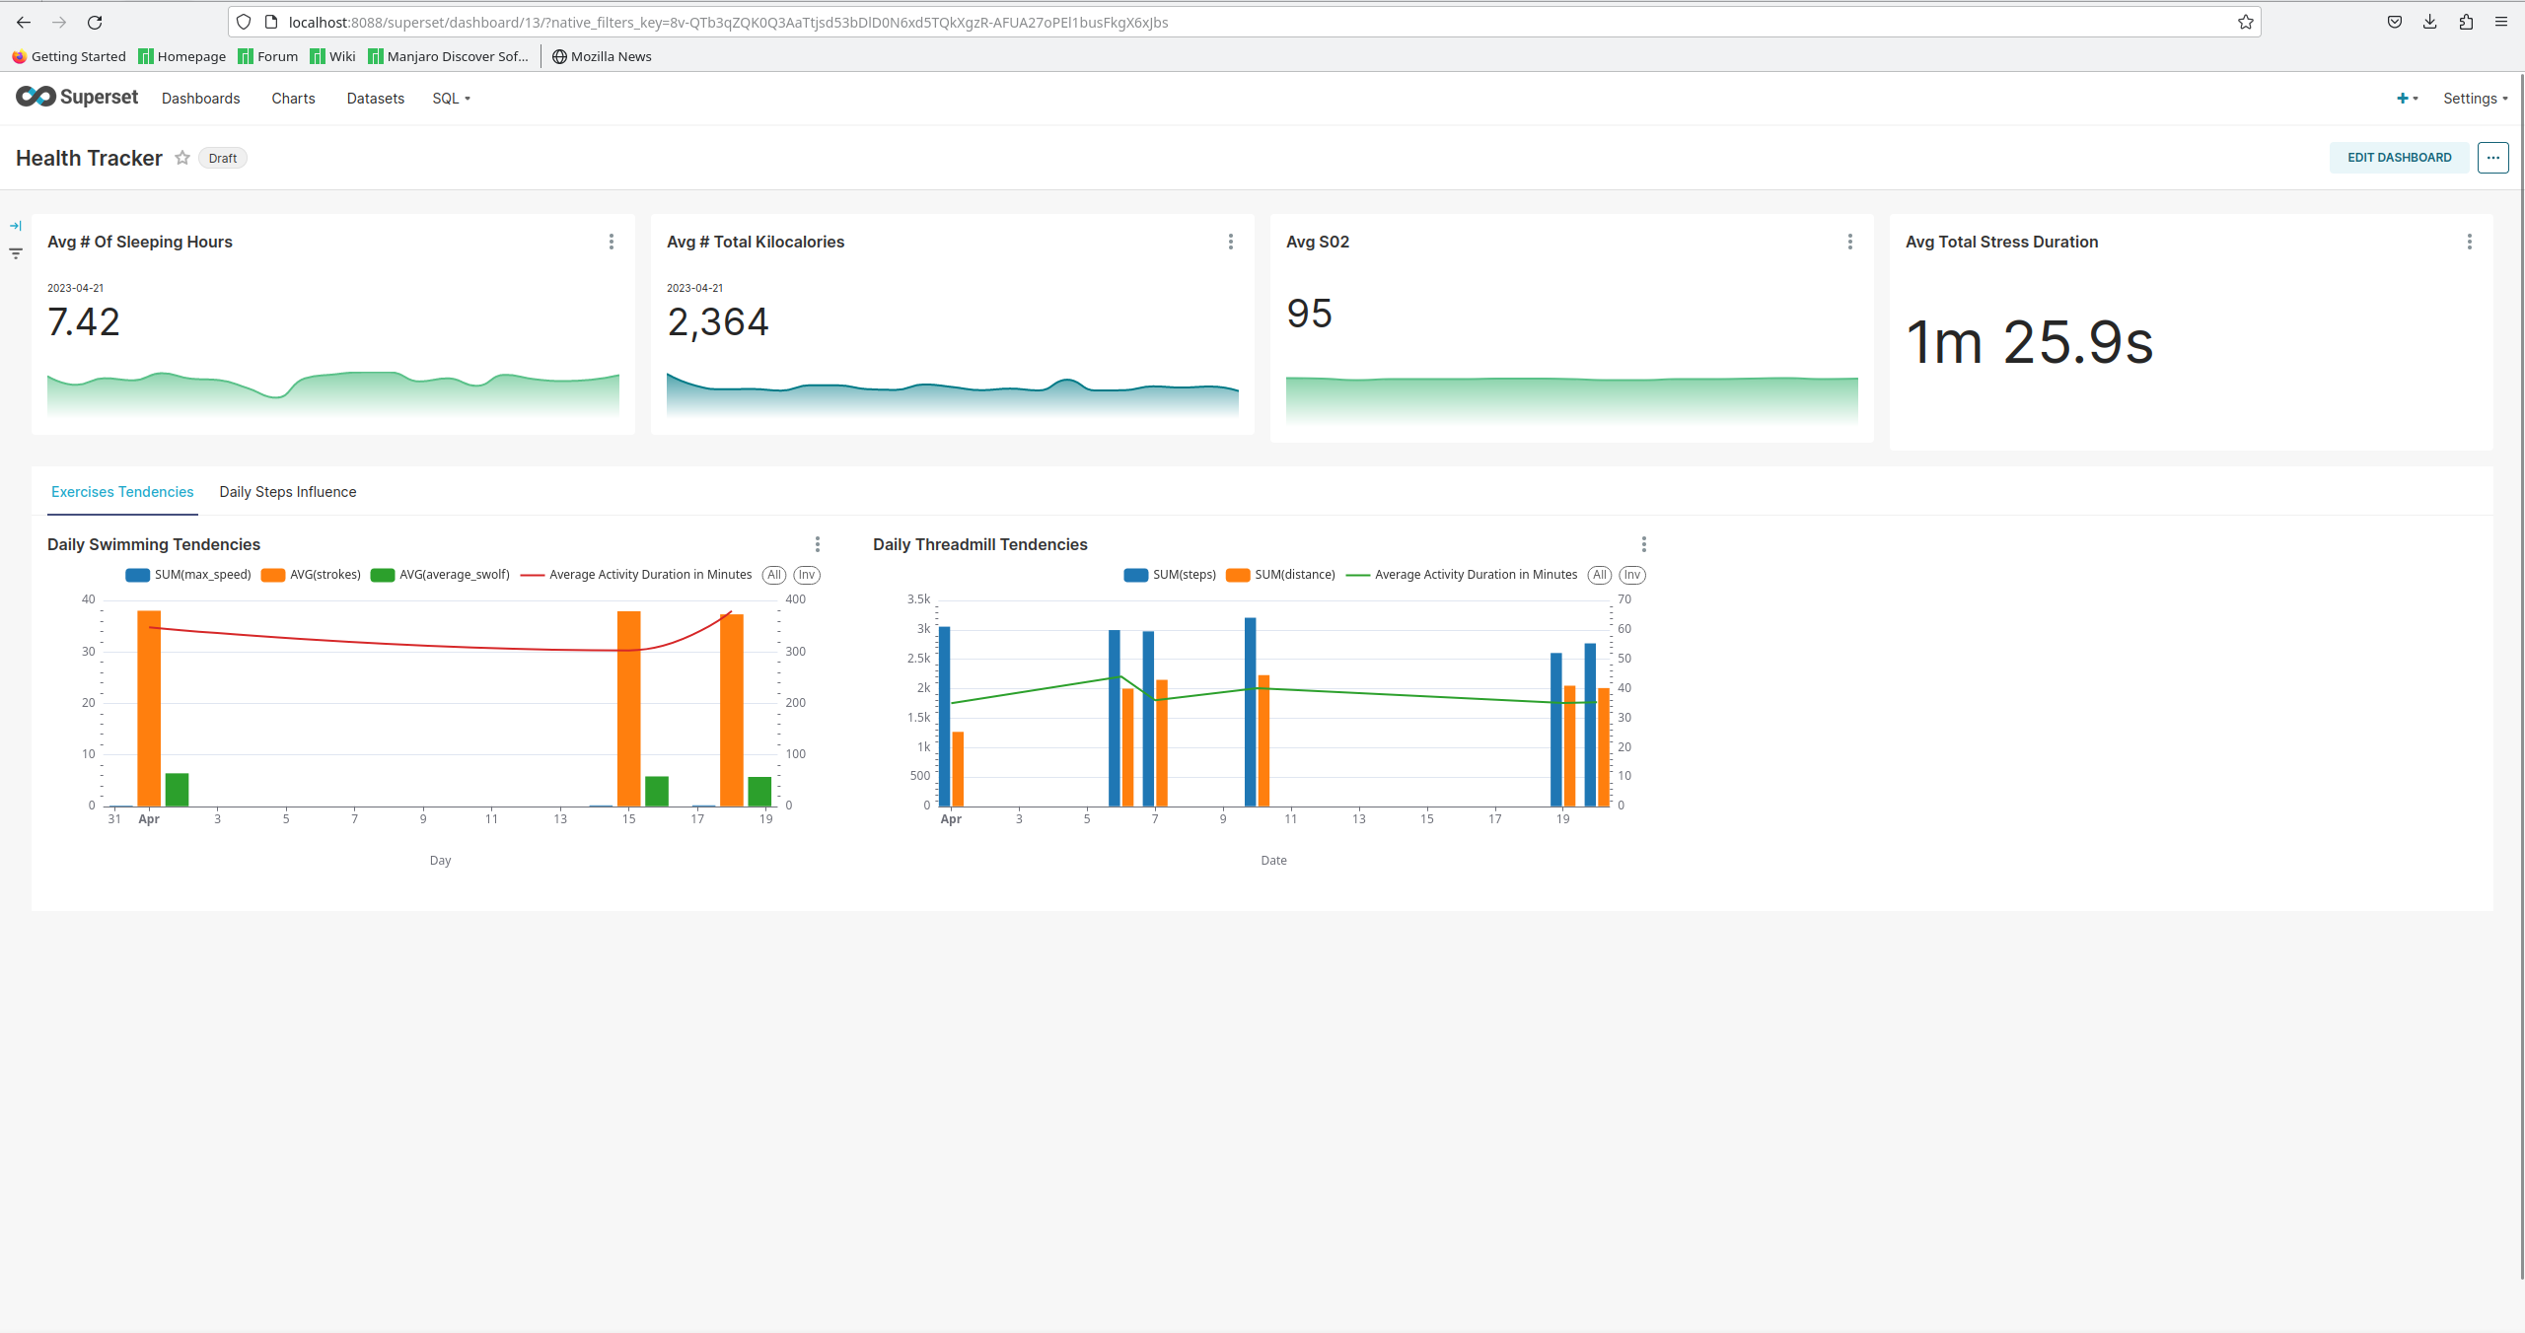Toggle SUM(max_speed) legend series

click(188, 575)
